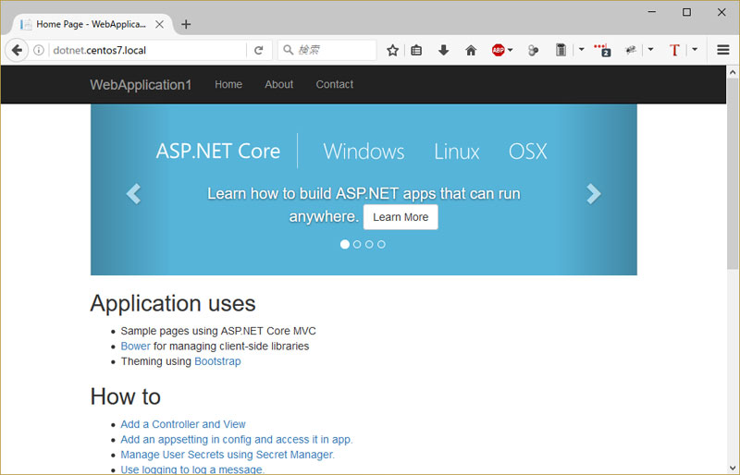Click the ASP.NET Core banner title
The height and width of the screenshot is (475, 740).
218,152
